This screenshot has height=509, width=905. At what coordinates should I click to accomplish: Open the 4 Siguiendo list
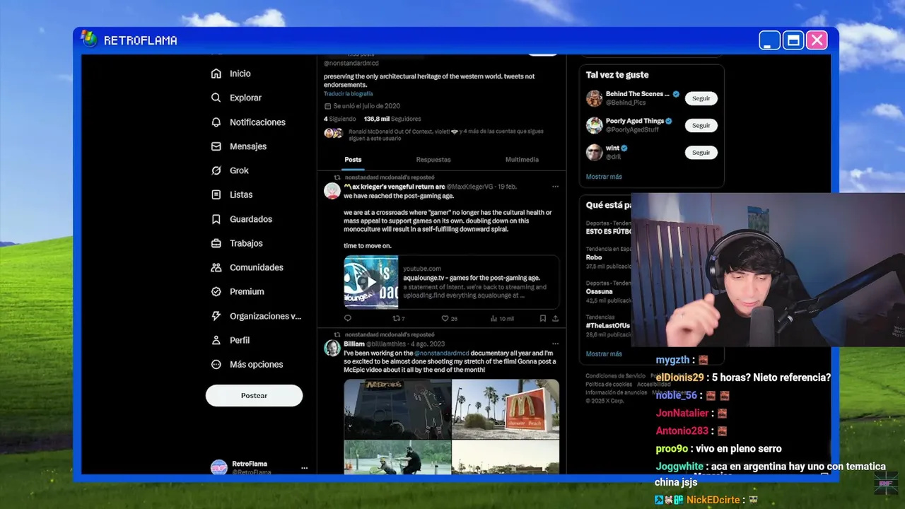(x=340, y=119)
